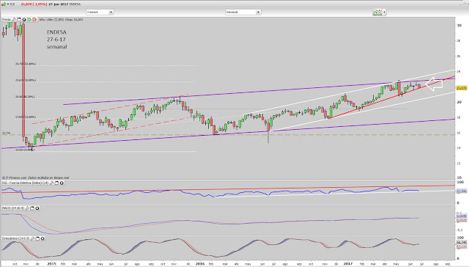The width and height of the screenshot is (469, 267).
Task: Click the candlestick chart icon in the title bar
Action: click(x=4, y=4)
